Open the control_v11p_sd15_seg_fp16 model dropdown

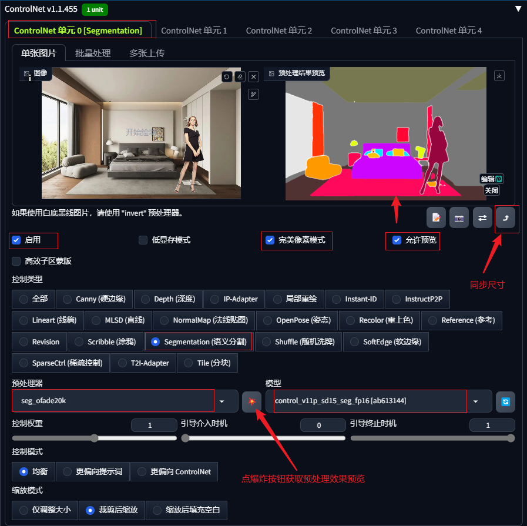[379, 401]
